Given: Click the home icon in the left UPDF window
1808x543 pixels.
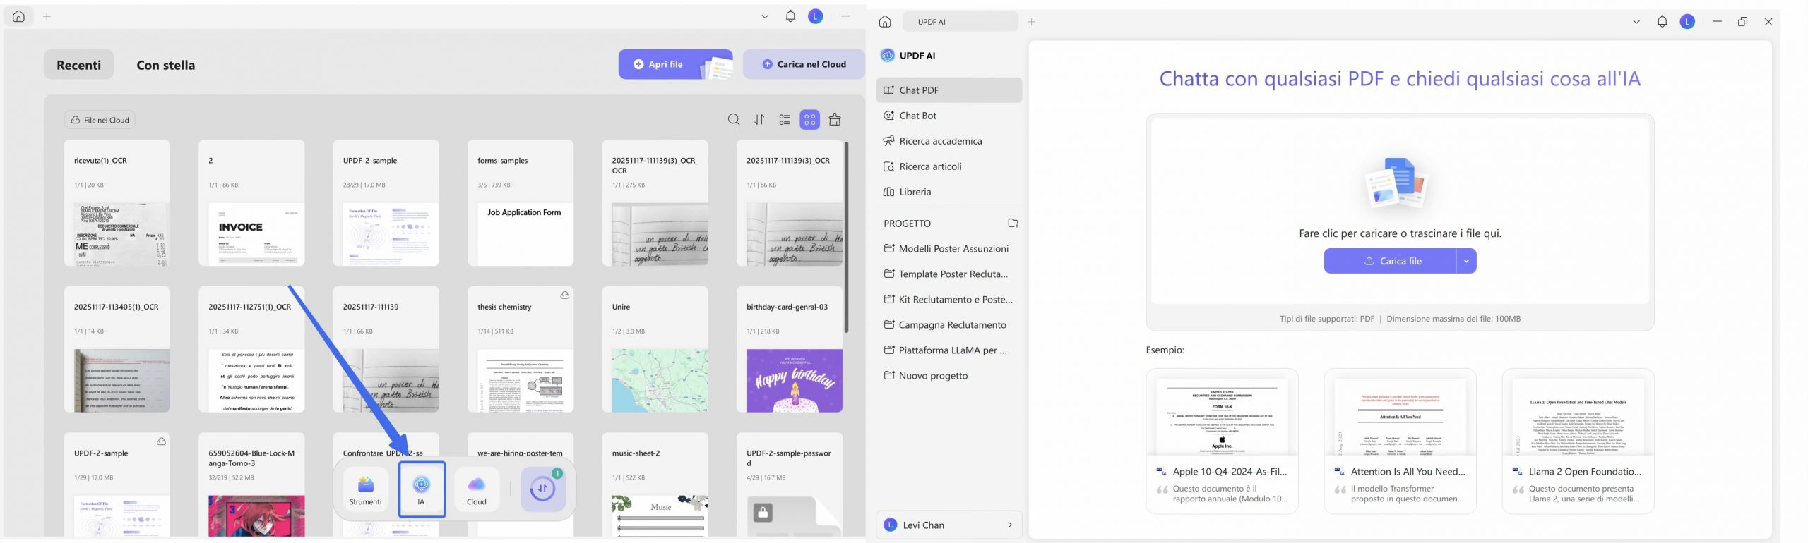Looking at the screenshot, I should (x=19, y=16).
